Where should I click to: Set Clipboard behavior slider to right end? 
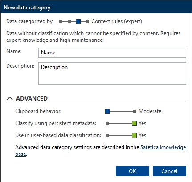(134, 111)
